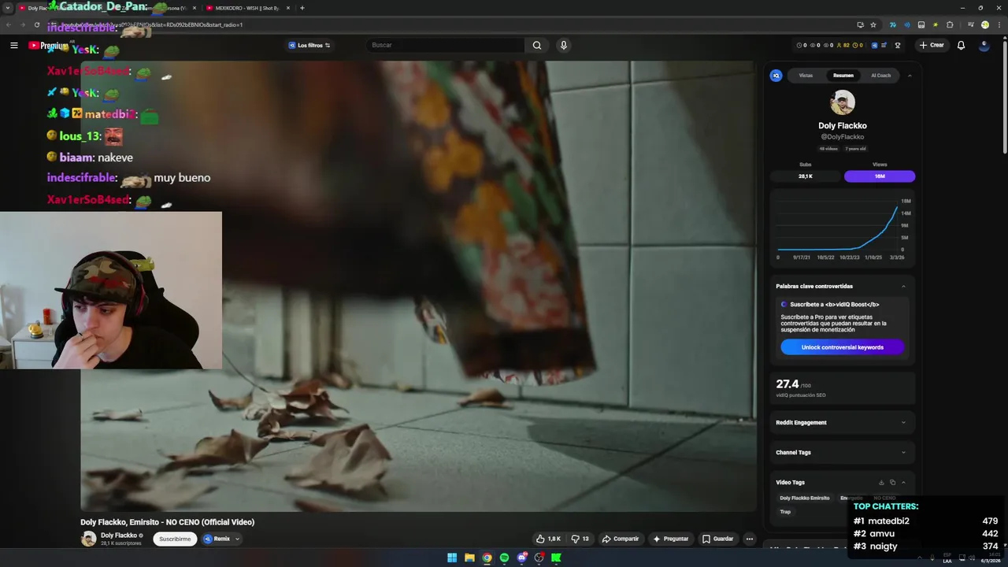This screenshot has height=567, width=1008.
Task: Open the YouTube account avatar menu
Action: [x=984, y=45]
